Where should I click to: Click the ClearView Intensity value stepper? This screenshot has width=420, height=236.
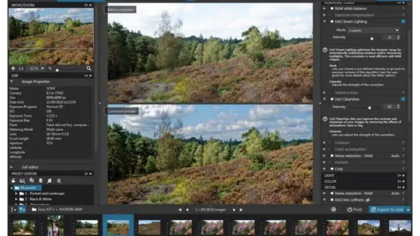tap(398, 107)
